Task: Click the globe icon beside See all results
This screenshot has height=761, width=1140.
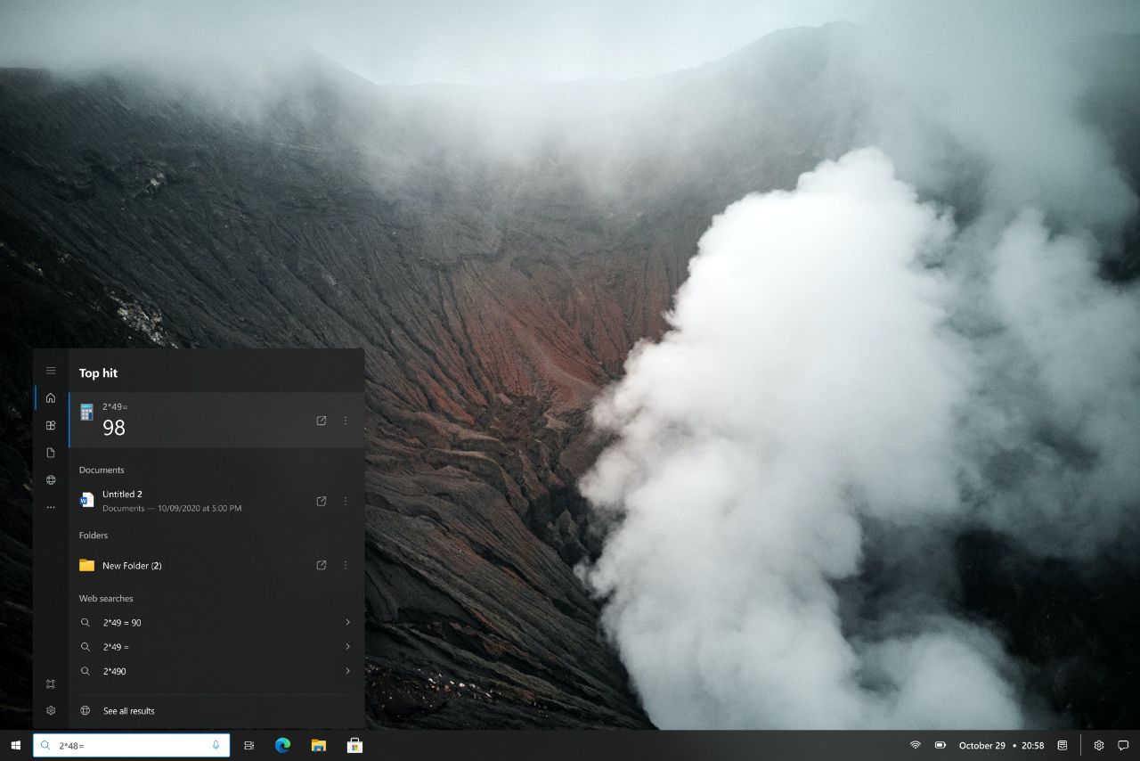Action: click(85, 710)
